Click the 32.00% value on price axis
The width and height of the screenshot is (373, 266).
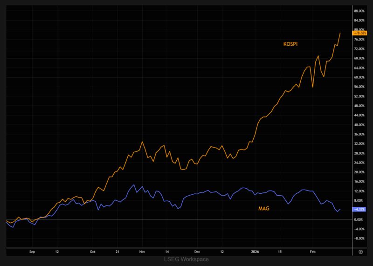point(359,143)
